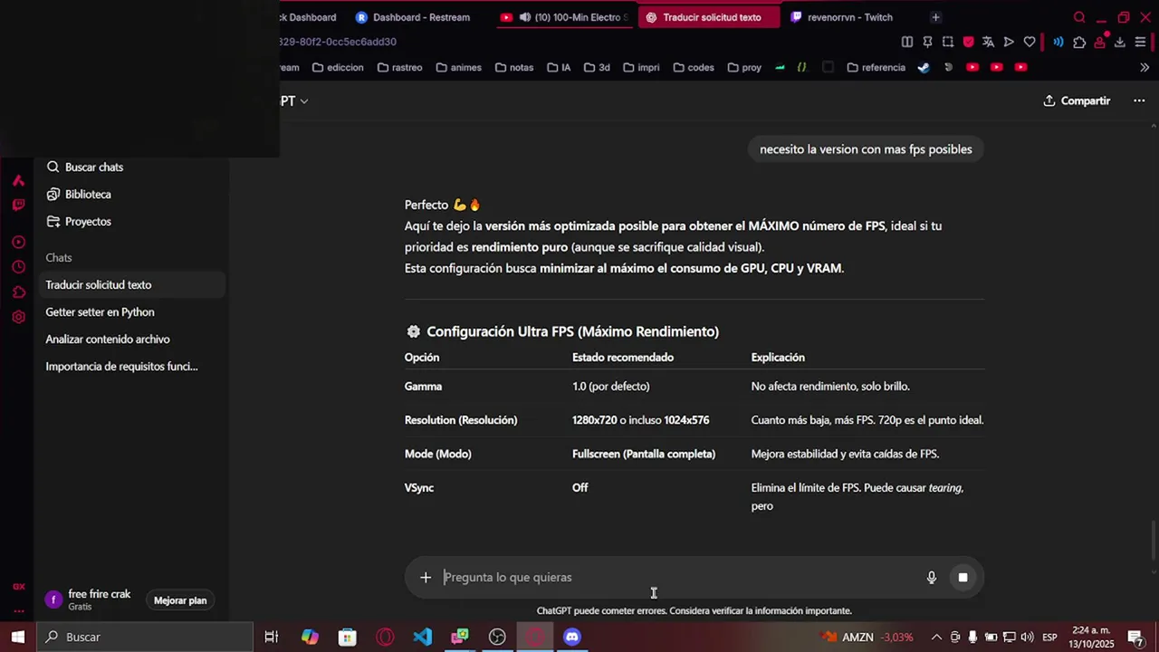Click the plus attach icon in prompt box
Screen dimensions: 1159x652
tap(426, 578)
